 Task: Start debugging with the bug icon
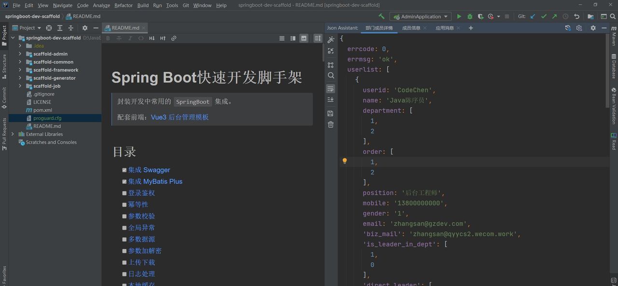coord(470,16)
